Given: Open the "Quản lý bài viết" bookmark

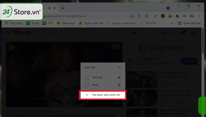Looking at the screenshot, I should pyautogui.click(x=91, y=23).
